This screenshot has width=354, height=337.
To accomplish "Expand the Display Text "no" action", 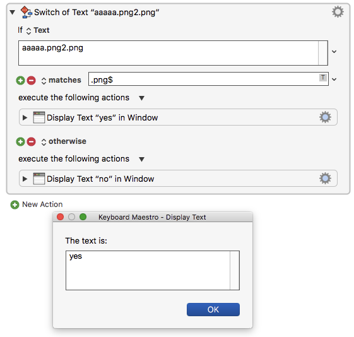I will coord(25,179).
